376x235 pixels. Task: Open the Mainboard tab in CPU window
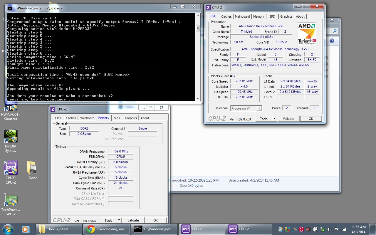pyautogui.click(x=242, y=16)
